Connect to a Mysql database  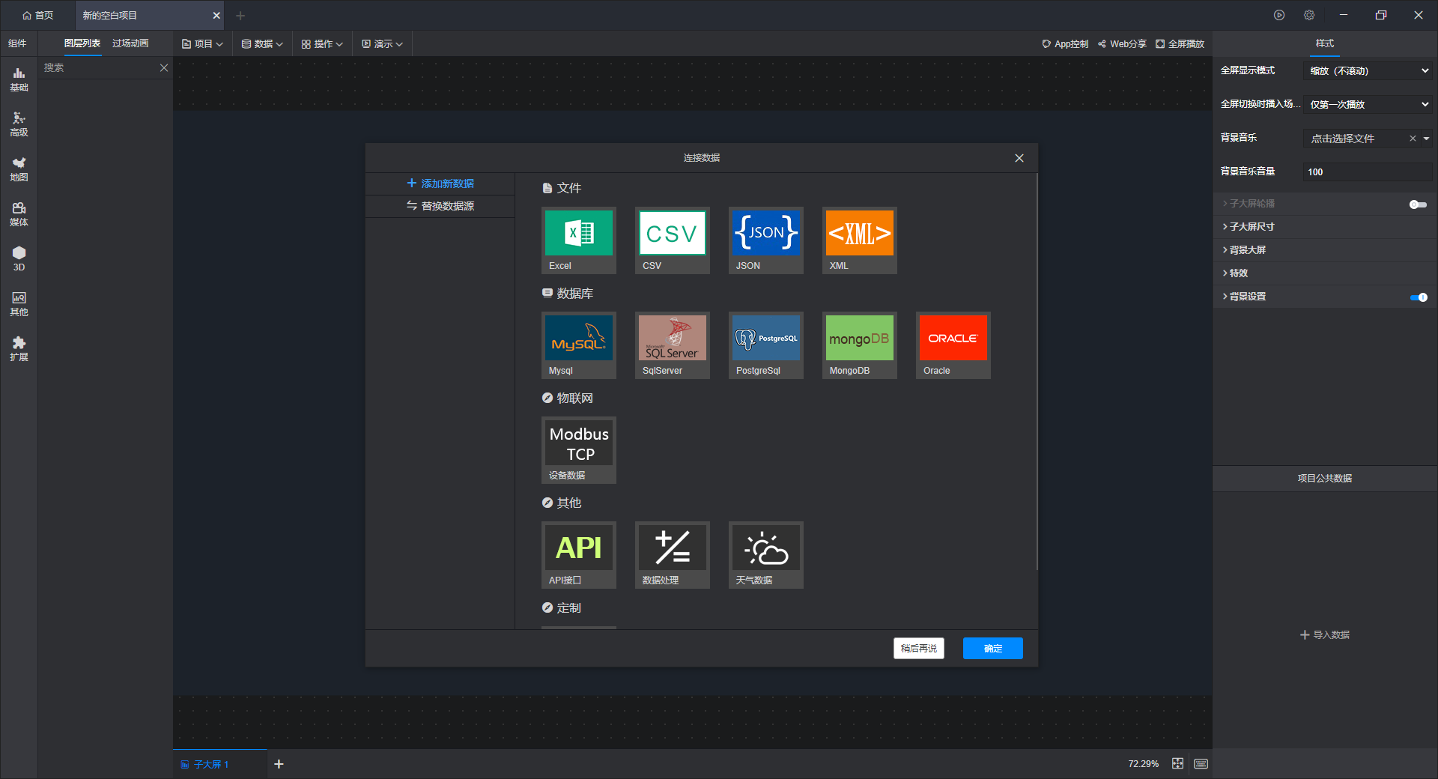pyautogui.click(x=578, y=345)
